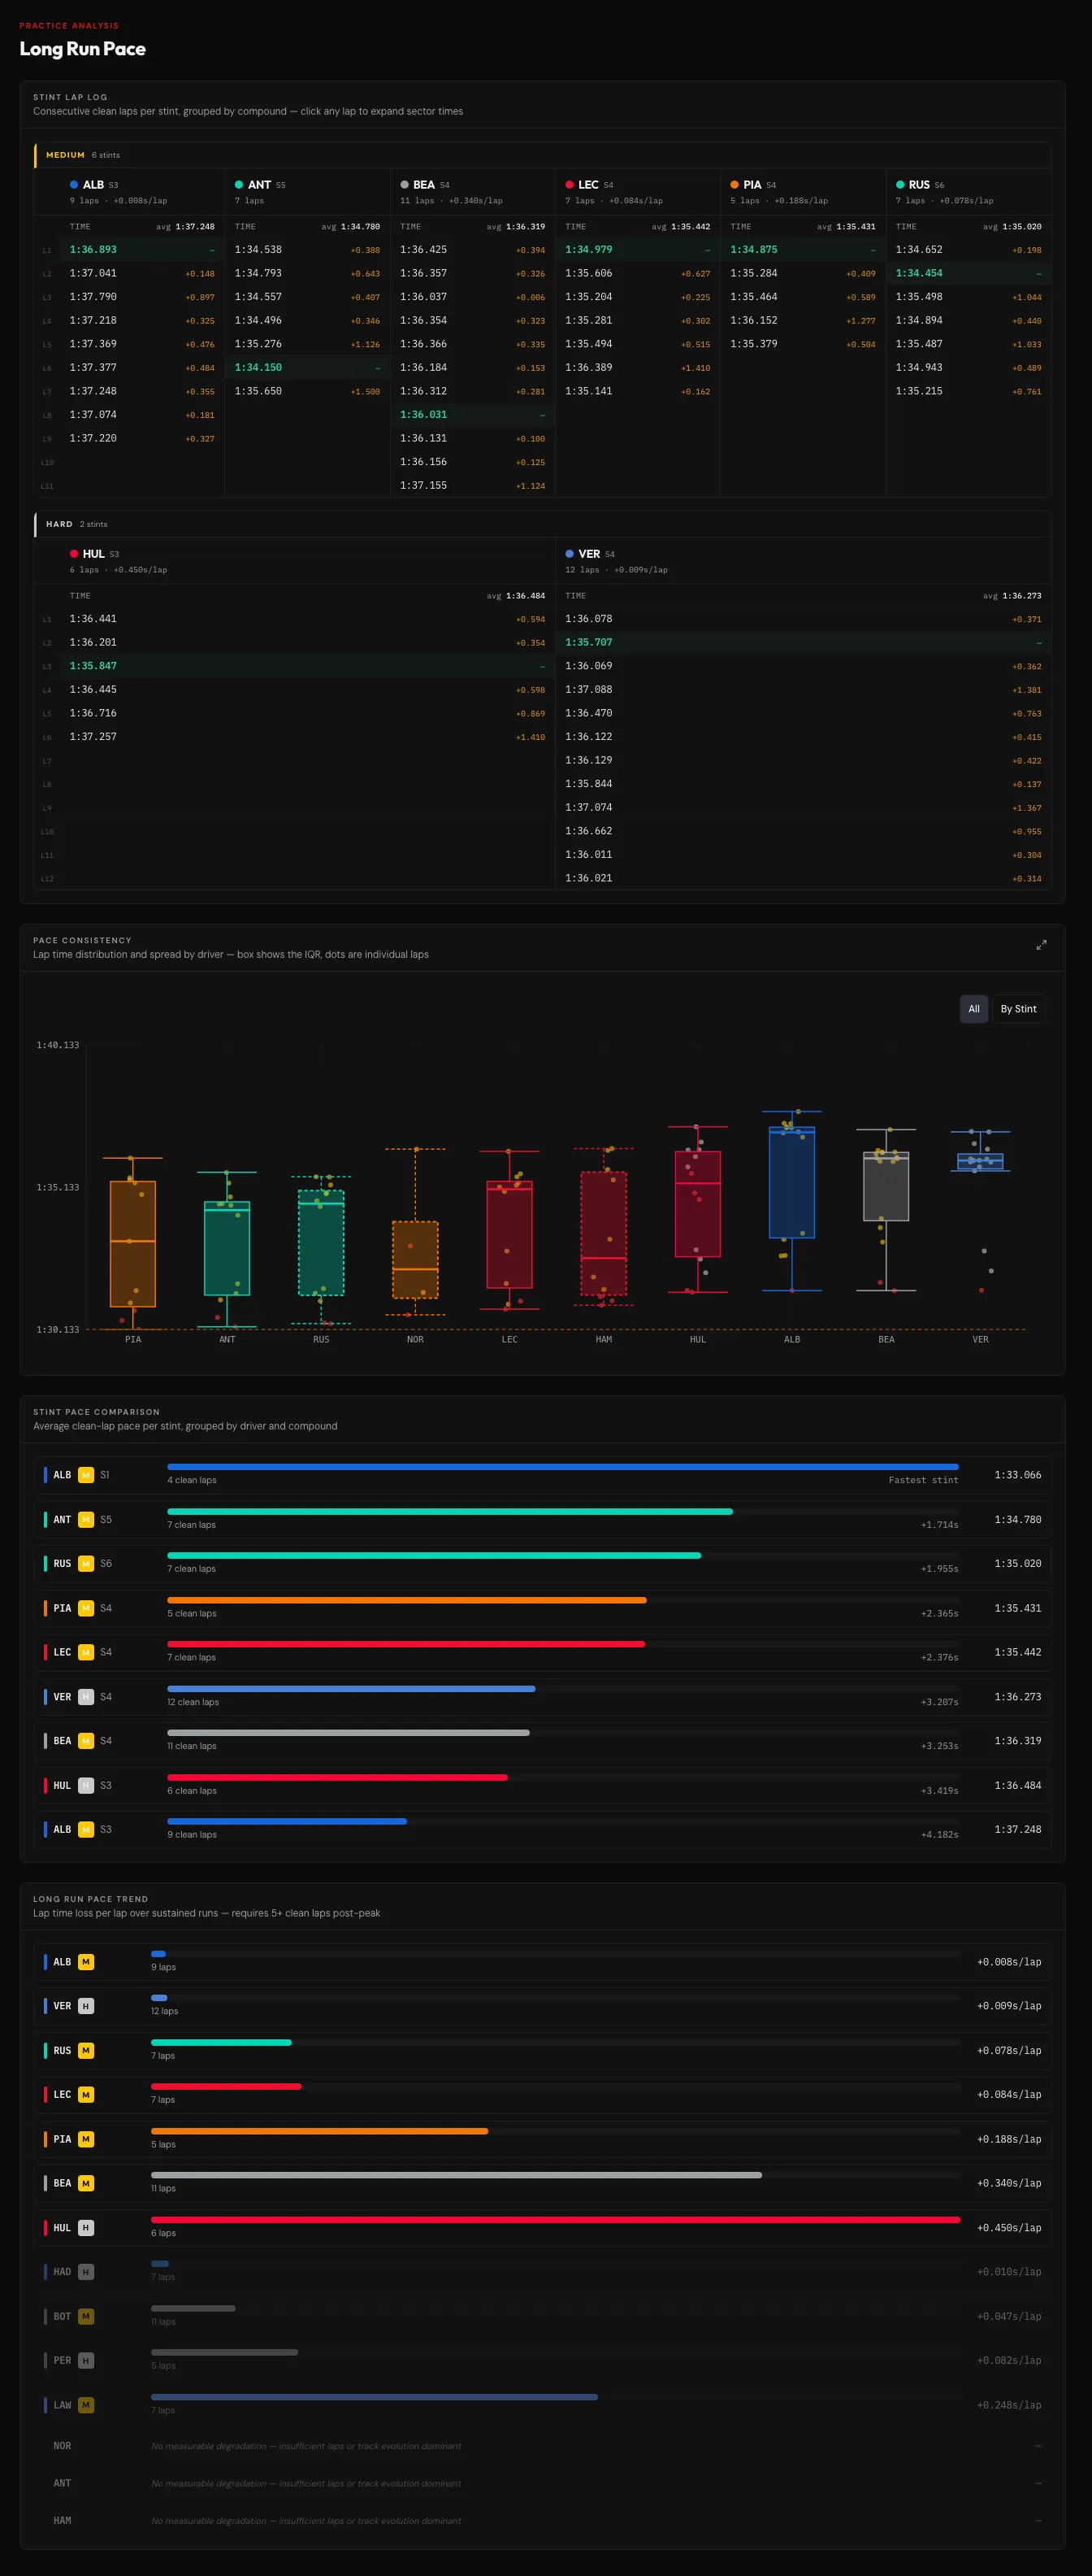This screenshot has height=2576, width=1092.
Task: Click the Long Run Pace page title
Action: [83, 49]
